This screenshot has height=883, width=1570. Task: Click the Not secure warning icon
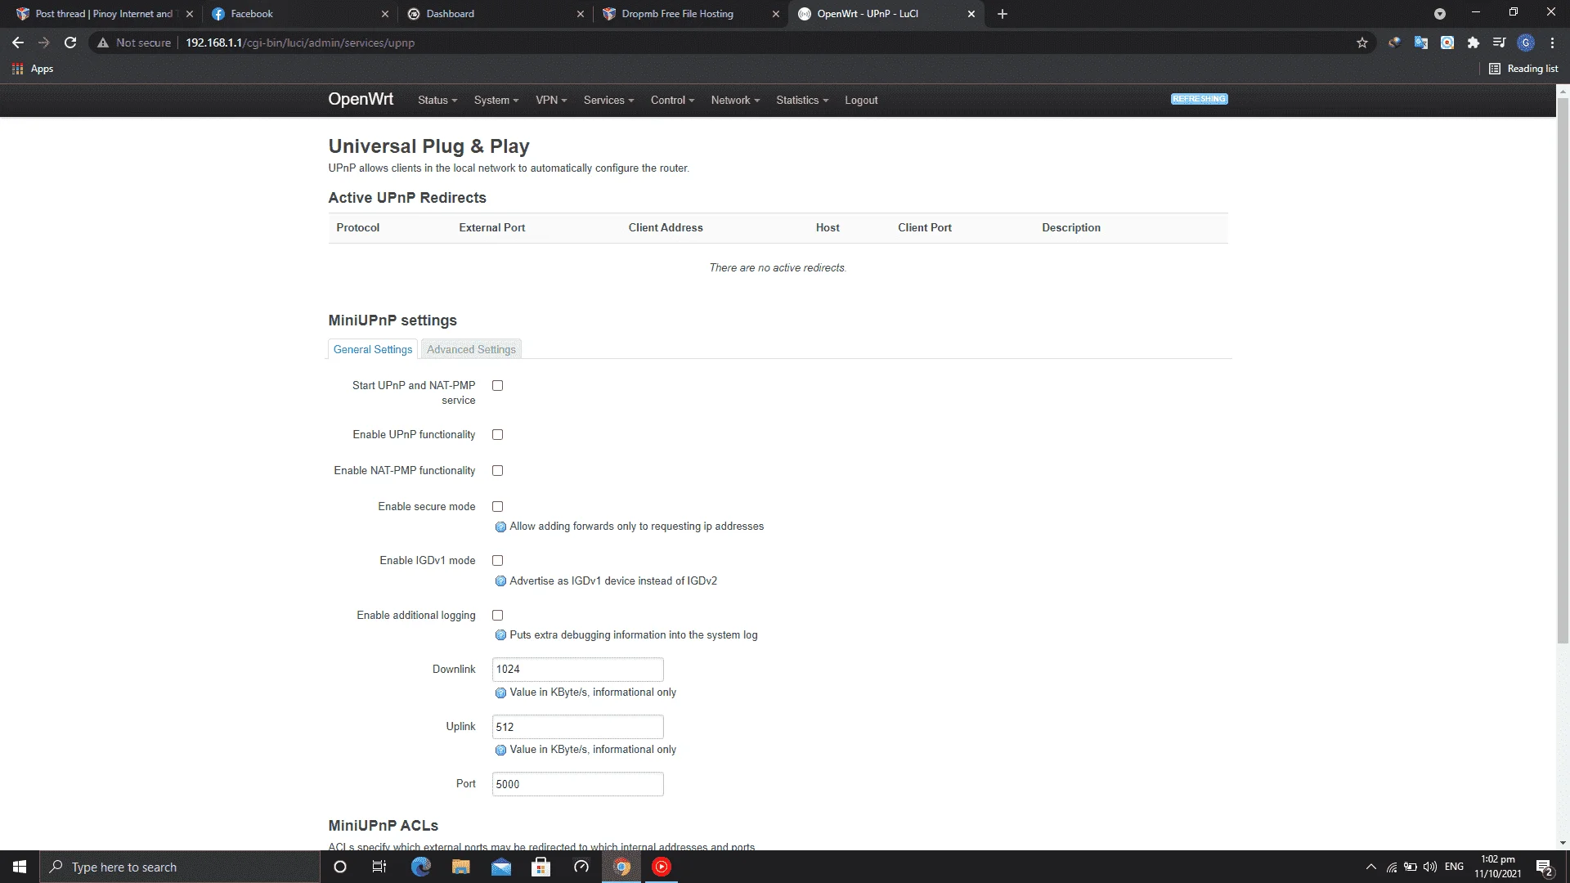pos(103,43)
